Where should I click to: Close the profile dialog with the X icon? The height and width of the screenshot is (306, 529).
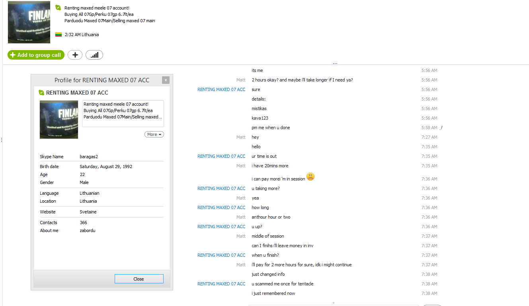[x=166, y=80]
